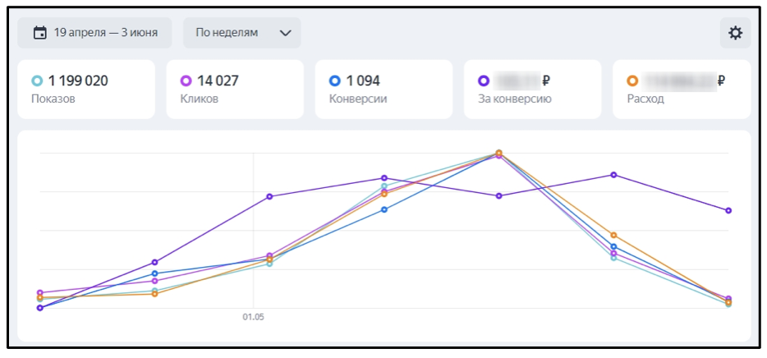
Task: Click the 1 199 020 impressions value
Action: (78, 81)
